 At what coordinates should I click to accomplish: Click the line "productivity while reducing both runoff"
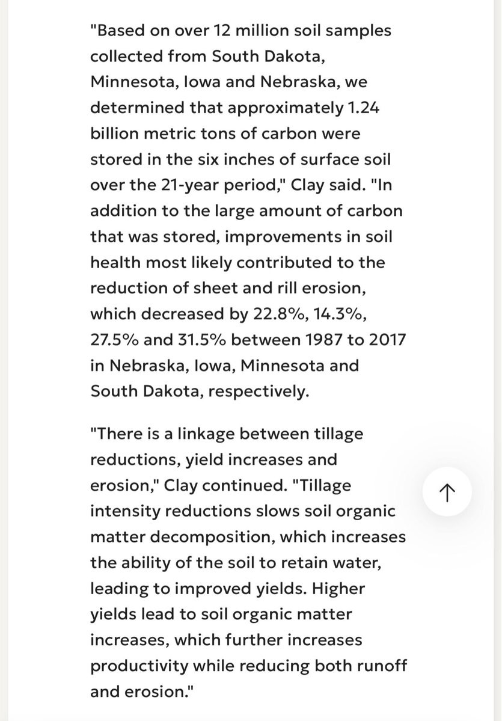tap(249, 665)
